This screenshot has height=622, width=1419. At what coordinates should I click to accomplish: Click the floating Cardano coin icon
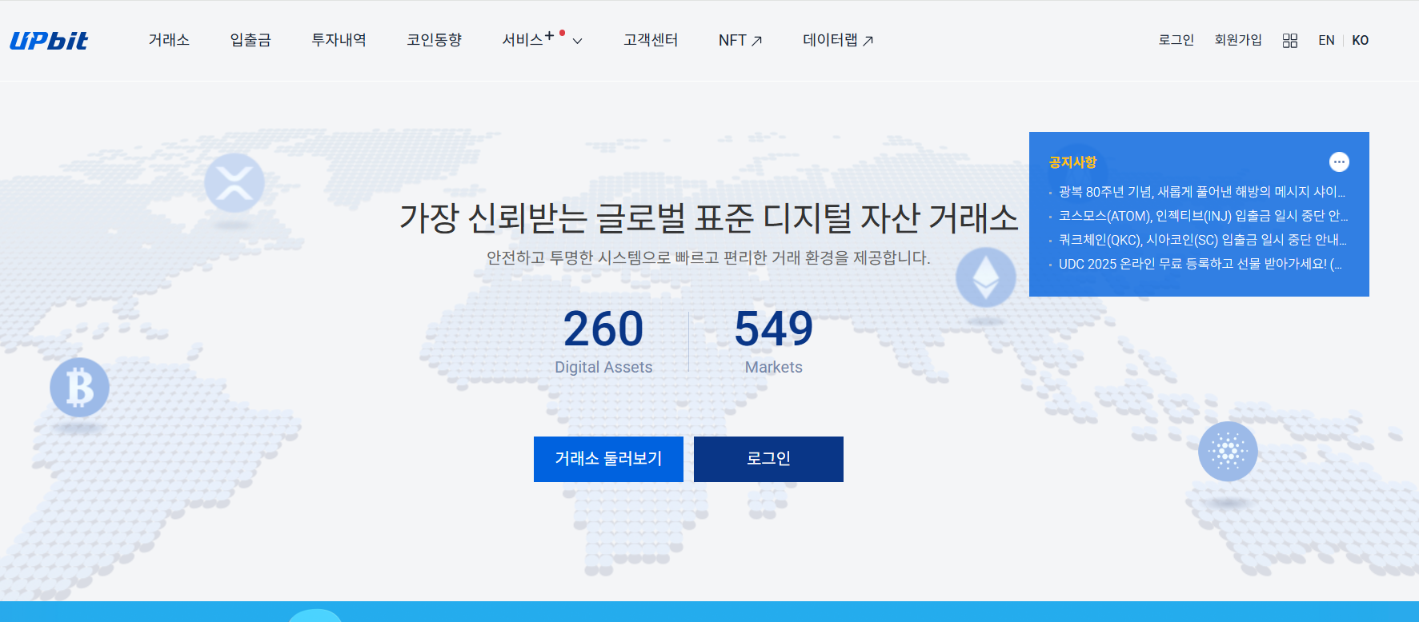tap(1228, 451)
